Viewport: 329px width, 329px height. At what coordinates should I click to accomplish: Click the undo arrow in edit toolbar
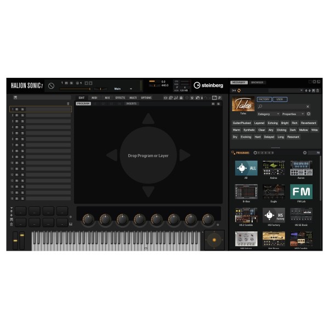pyautogui.click(x=197, y=98)
